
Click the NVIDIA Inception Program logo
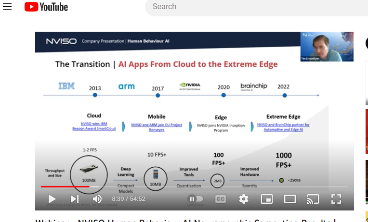(190, 86)
